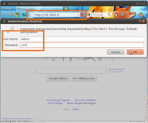Click the magnifying glass search icon
This screenshot has height=123, width=148.
pos(109,14)
